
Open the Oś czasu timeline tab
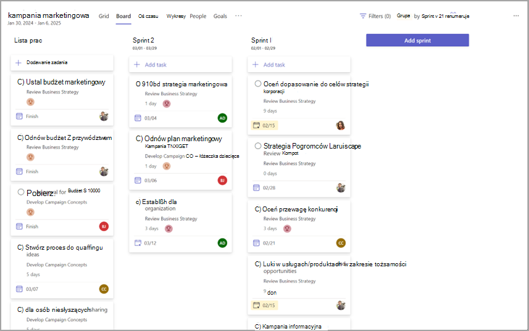point(148,16)
